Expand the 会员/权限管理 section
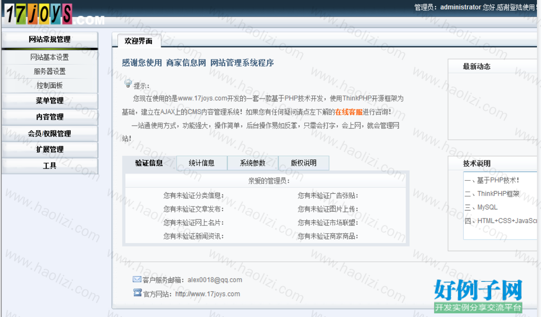Viewport: 541px width, 317px height. pyautogui.click(x=50, y=134)
